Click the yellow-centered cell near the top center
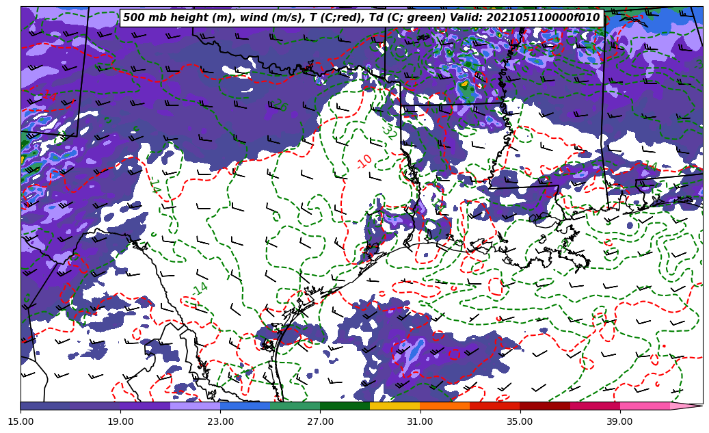The width and height of the screenshot is (709, 433). pyautogui.click(x=464, y=85)
